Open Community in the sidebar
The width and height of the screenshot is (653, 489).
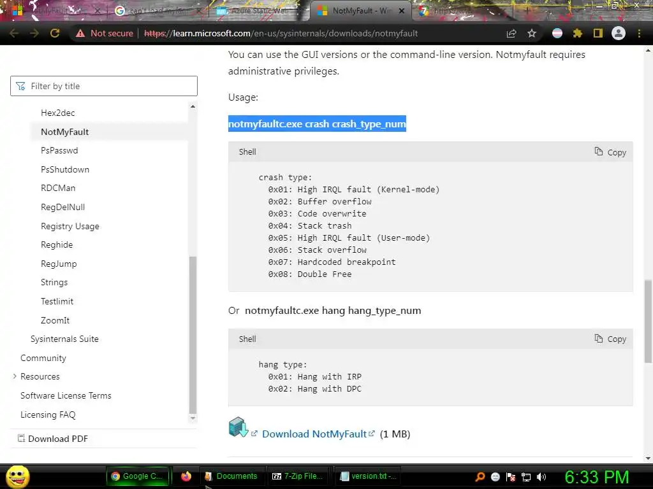click(x=43, y=358)
